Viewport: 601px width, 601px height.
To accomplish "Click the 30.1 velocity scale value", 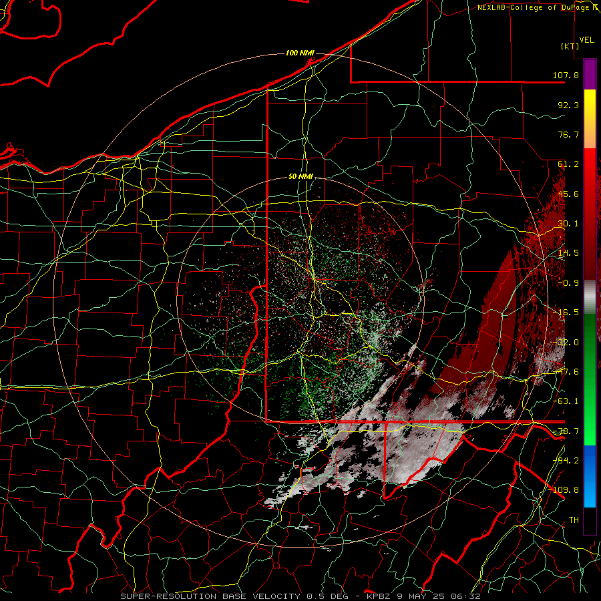I will point(568,224).
